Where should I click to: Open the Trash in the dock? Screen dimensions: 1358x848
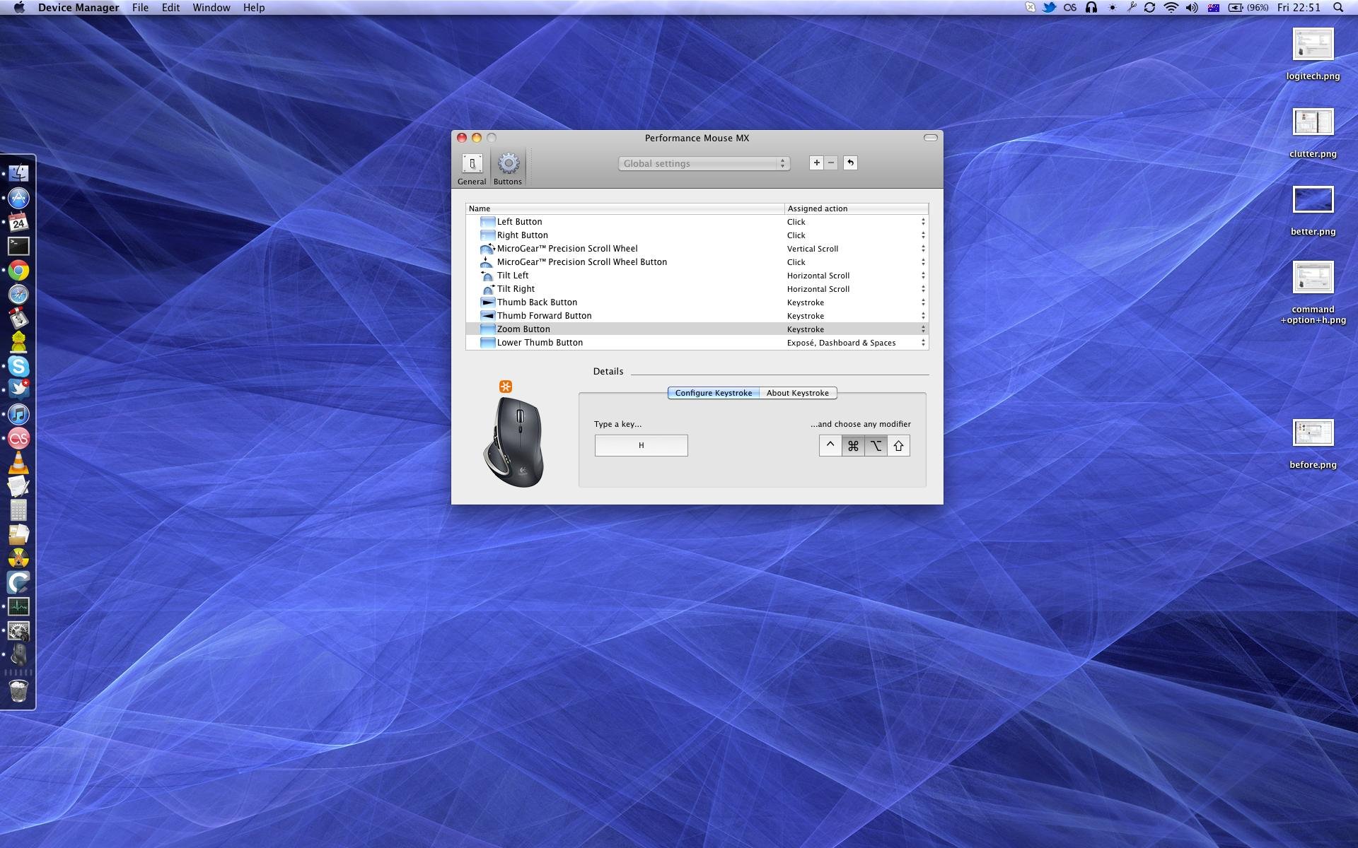18,691
